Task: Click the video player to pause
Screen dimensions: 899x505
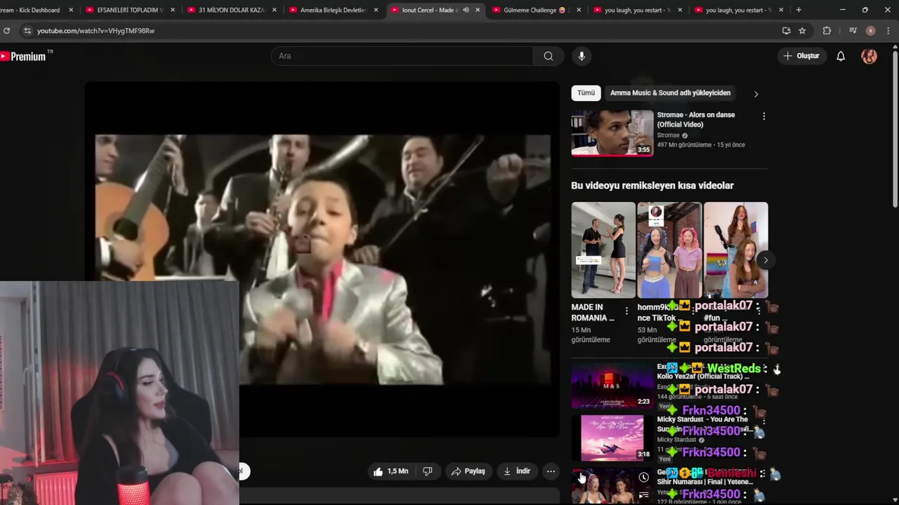Action: point(322,260)
